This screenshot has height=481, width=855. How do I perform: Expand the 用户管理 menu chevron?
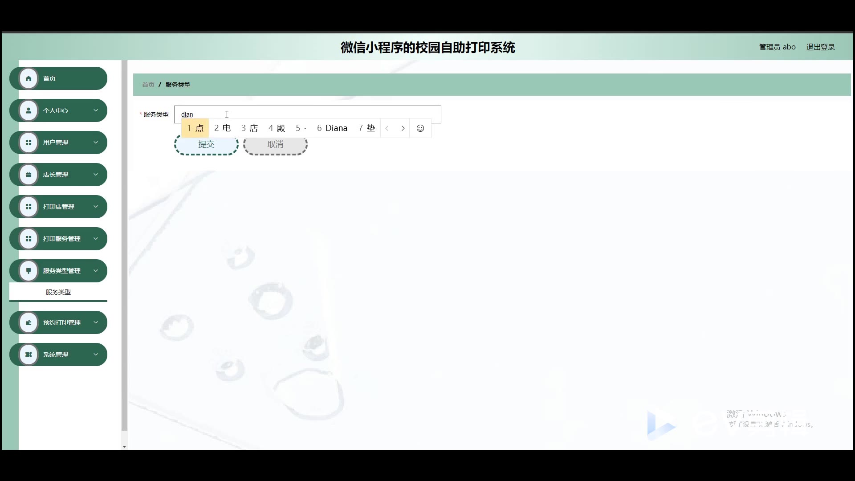point(96,143)
